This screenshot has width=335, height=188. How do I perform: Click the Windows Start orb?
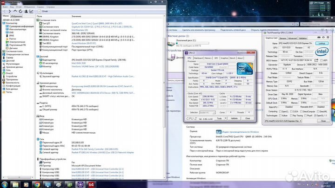(5, 184)
